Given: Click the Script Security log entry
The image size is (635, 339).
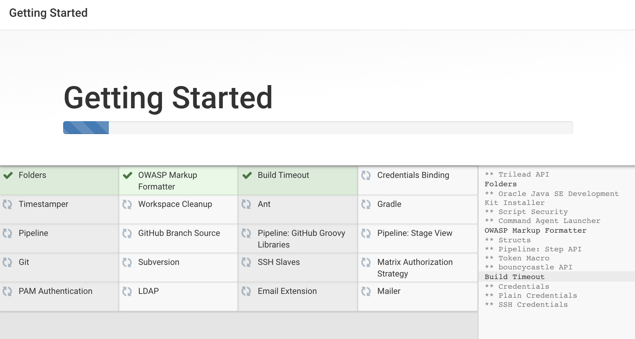Looking at the screenshot, I should tap(526, 212).
